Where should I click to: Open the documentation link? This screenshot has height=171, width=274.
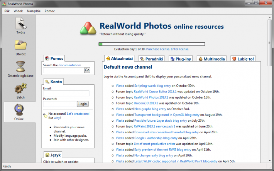point(69,65)
